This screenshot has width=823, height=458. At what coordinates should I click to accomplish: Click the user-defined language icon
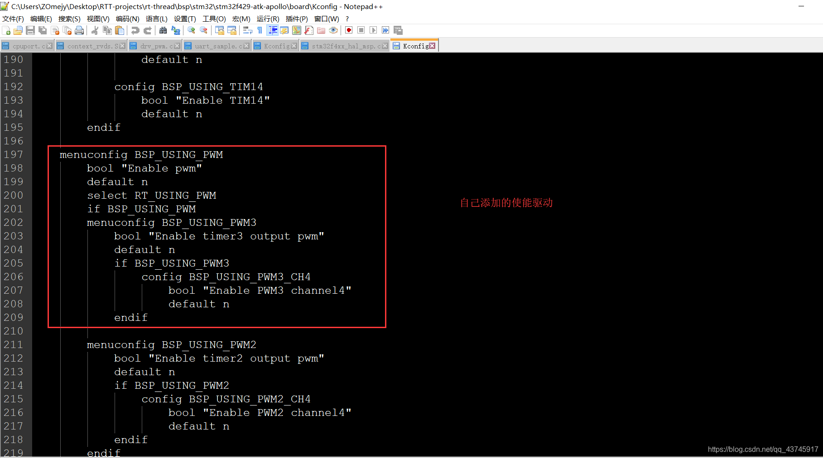coord(284,30)
